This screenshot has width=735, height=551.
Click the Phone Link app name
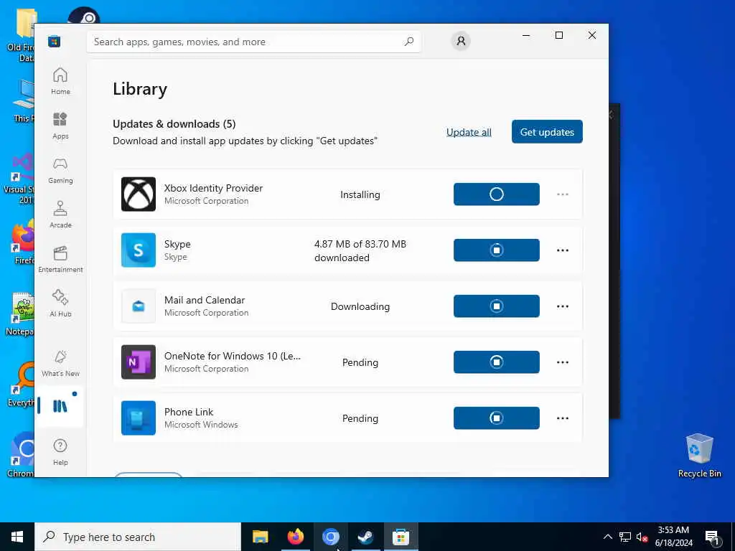(x=189, y=412)
